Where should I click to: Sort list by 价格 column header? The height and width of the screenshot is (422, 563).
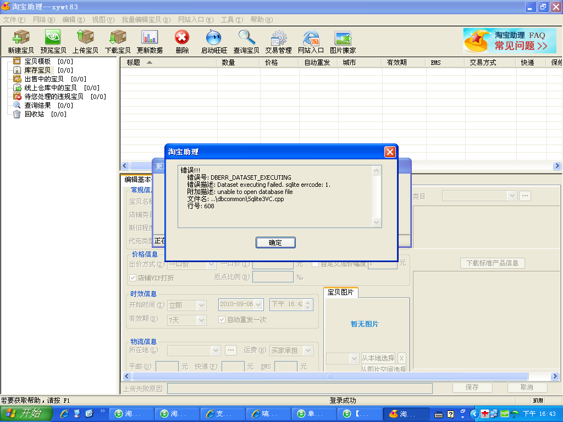click(279, 63)
